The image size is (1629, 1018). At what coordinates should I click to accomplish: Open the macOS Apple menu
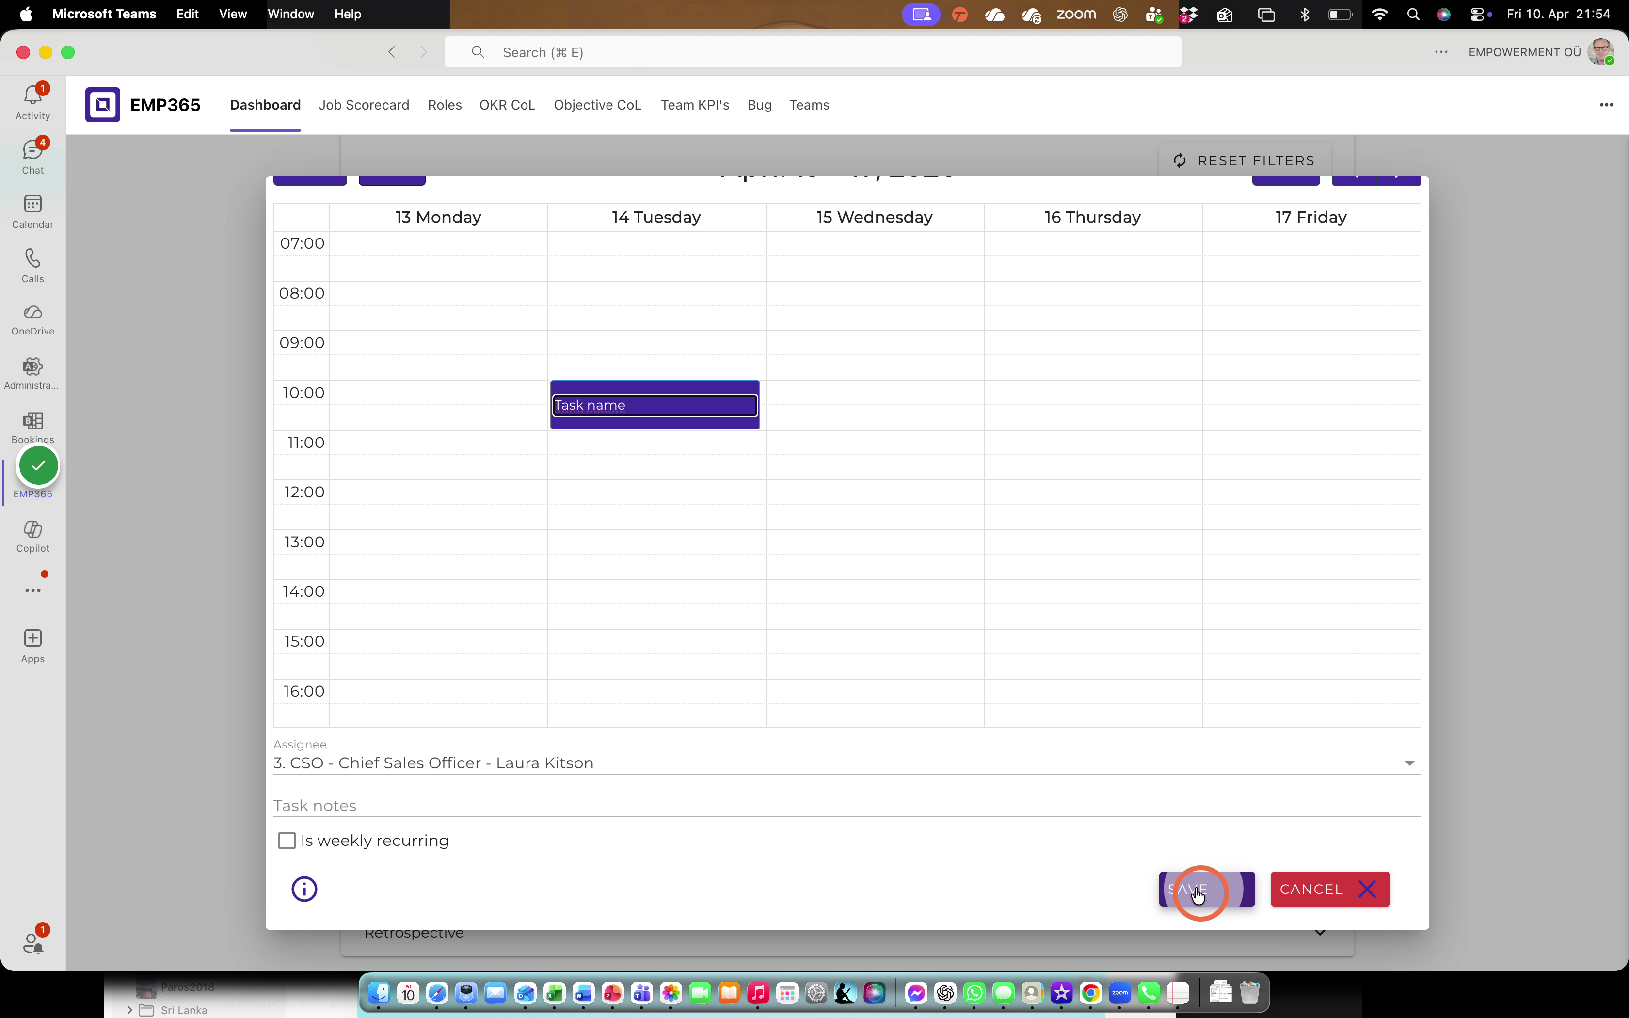coord(26,14)
